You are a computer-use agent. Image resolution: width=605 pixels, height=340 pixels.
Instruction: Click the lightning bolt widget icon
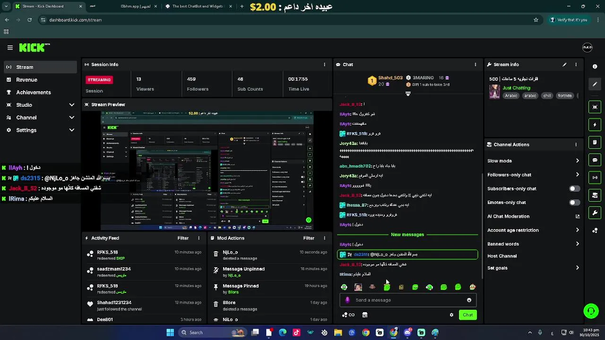(x=595, y=125)
